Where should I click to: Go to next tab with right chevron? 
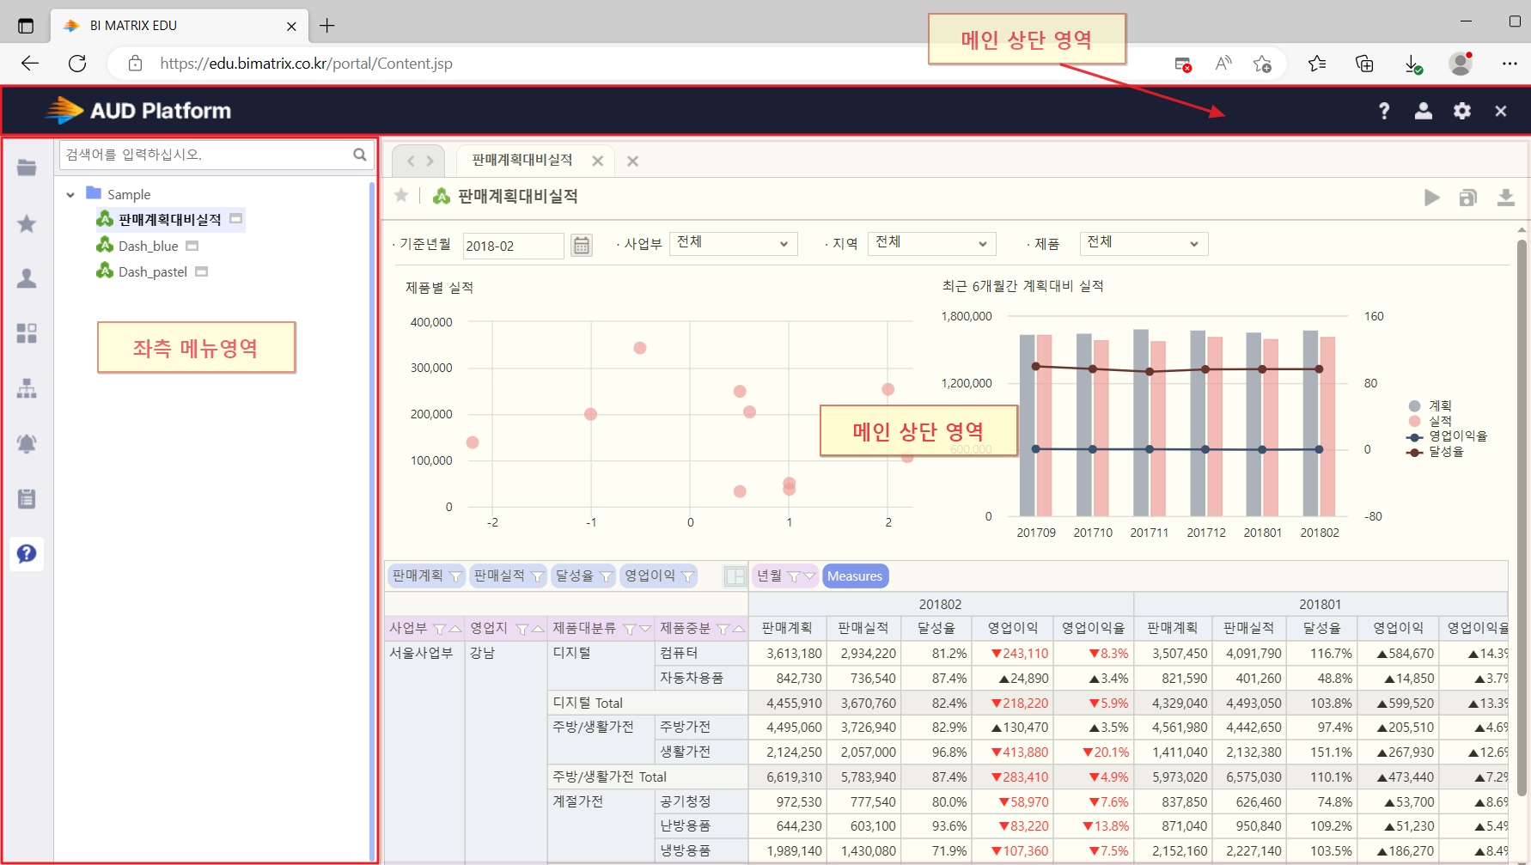[x=430, y=161]
